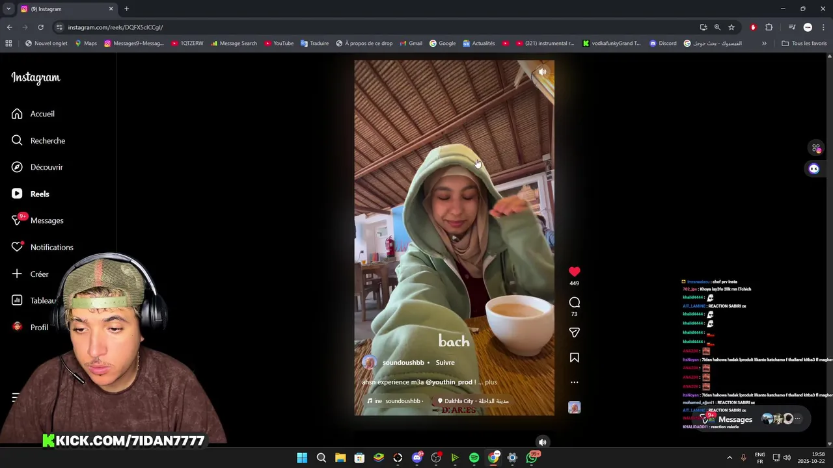833x468 pixels.
Task: Click the address bar URL
Action: tap(115, 27)
